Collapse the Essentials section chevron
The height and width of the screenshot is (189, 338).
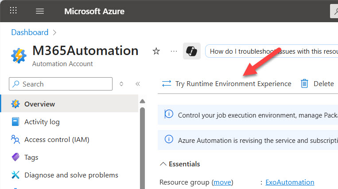pos(163,164)
